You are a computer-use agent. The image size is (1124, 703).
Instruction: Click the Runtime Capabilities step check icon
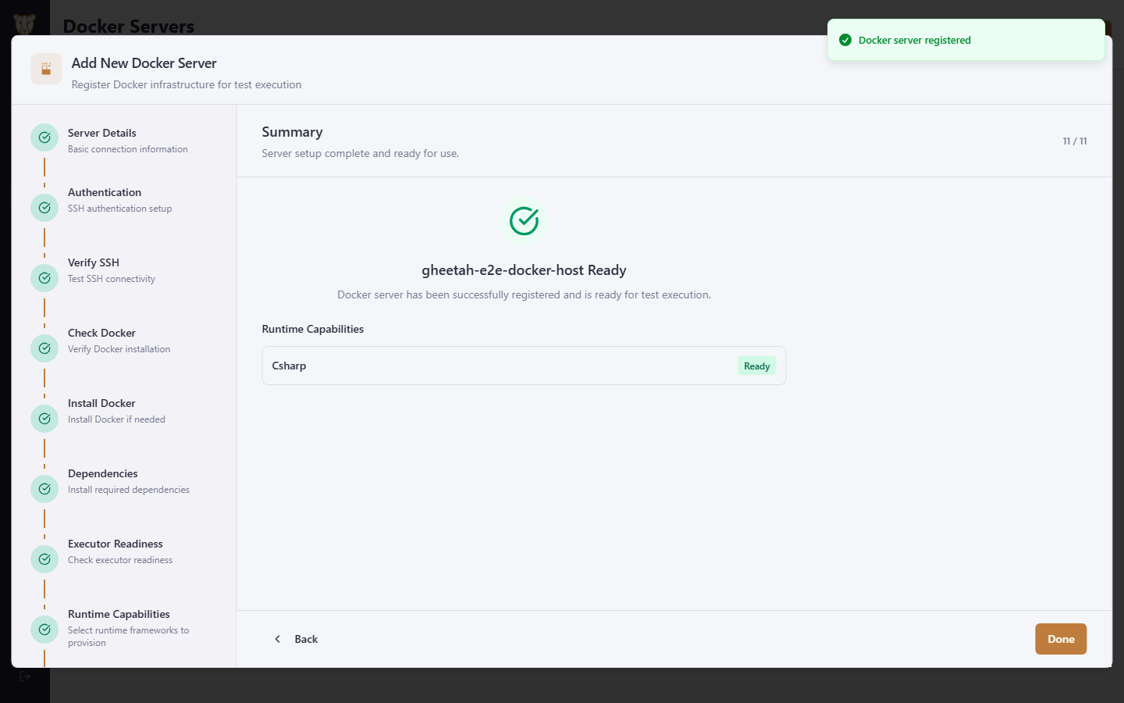(x=44, y=630)
